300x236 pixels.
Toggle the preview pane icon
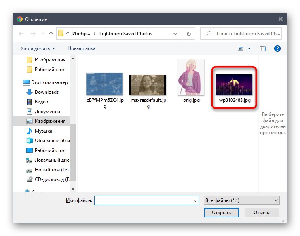tap(262, 48)
